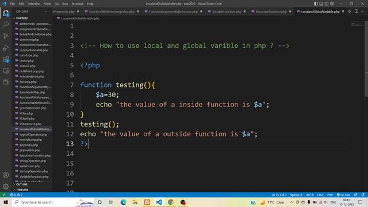The image size is (368, 207).
Task: Open the Explorer view in activity bar
Action: (x=6, y=13)
